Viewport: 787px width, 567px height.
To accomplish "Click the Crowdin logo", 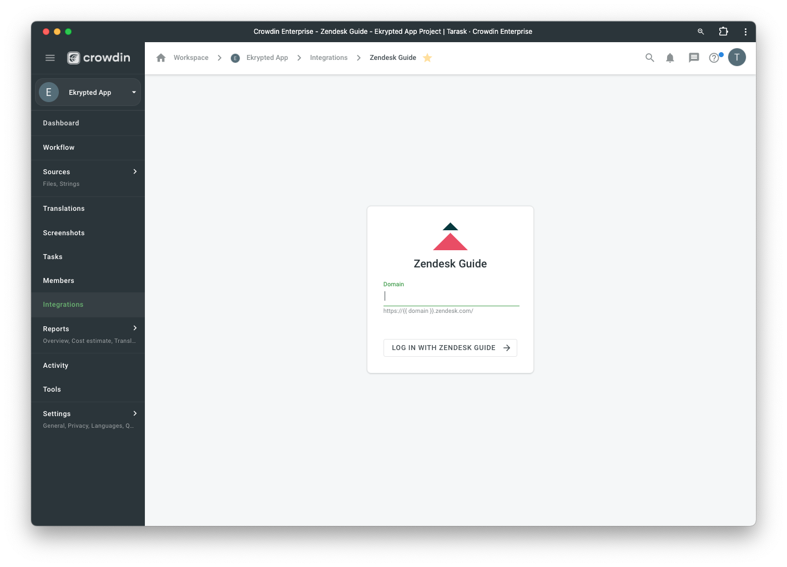I will pos(99,58).
